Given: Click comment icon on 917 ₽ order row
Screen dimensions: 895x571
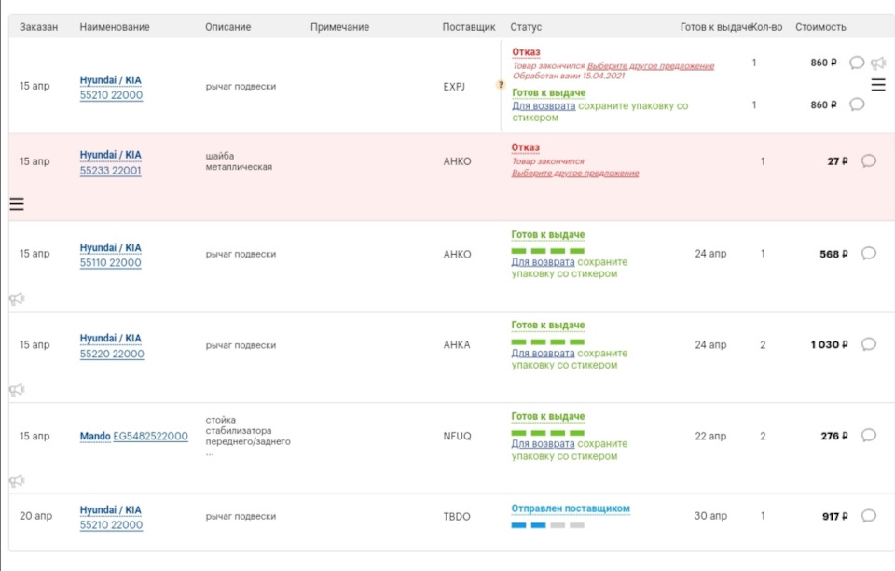Looking at the screenshot, I should [x=868, y=516].
